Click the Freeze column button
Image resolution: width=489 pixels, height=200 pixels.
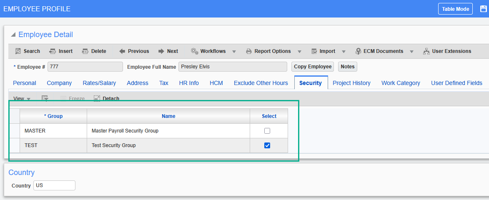73,98
